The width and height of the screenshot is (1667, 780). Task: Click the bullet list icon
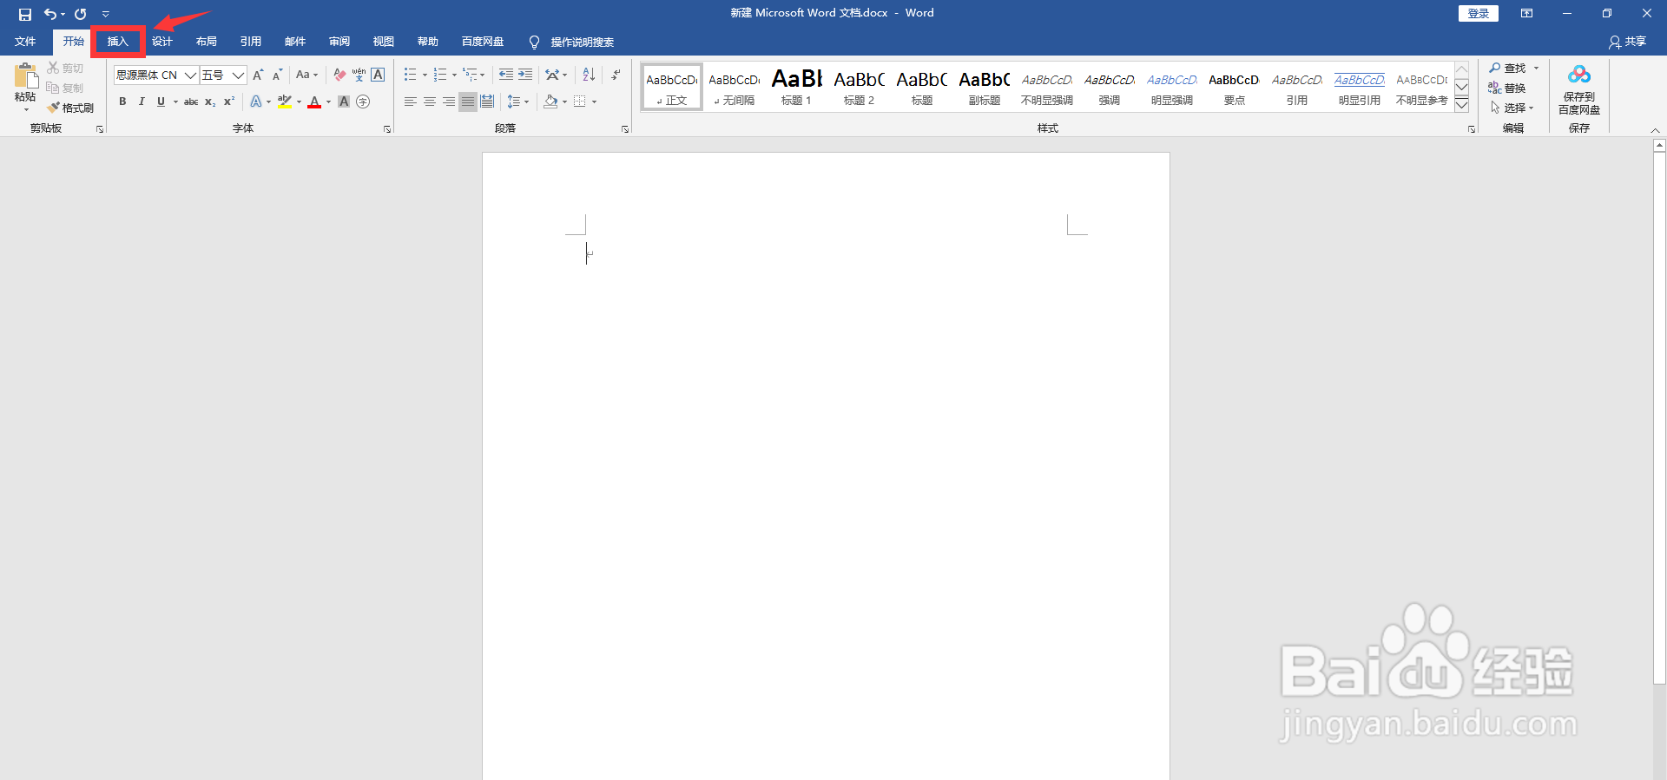[x=411, y=75]
